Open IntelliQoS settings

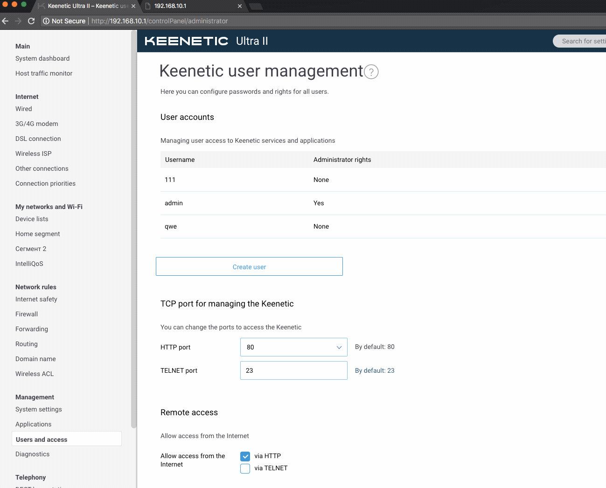pos(29,264)
